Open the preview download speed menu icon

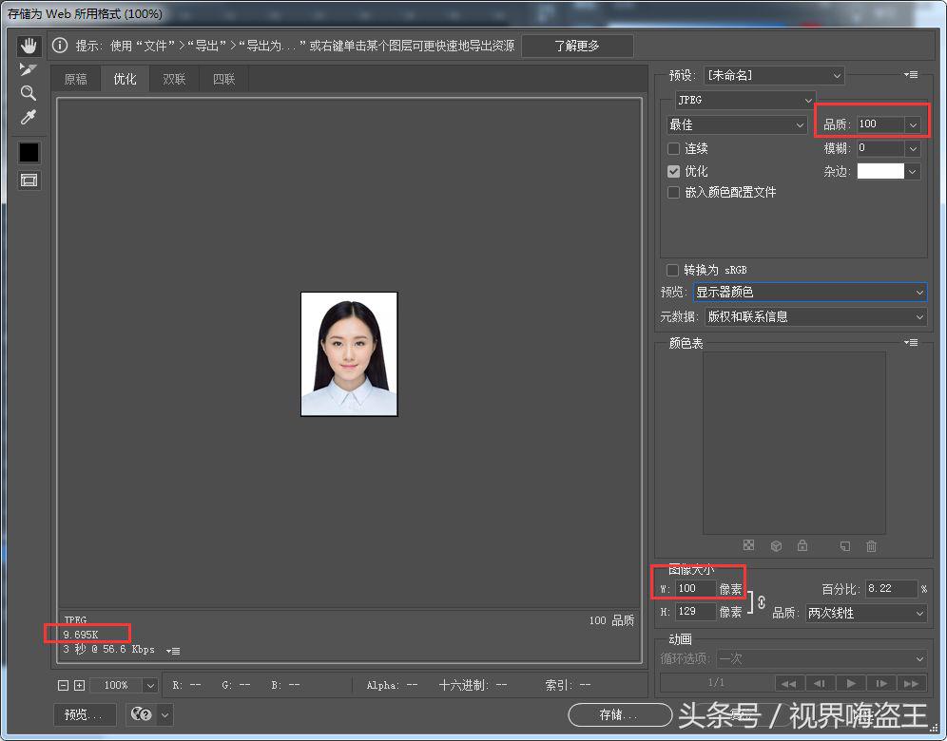(x=173, y=651)
